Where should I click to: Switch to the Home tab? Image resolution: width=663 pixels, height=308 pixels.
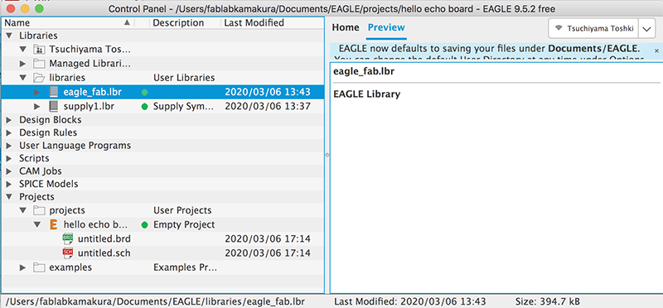point(346,28)
